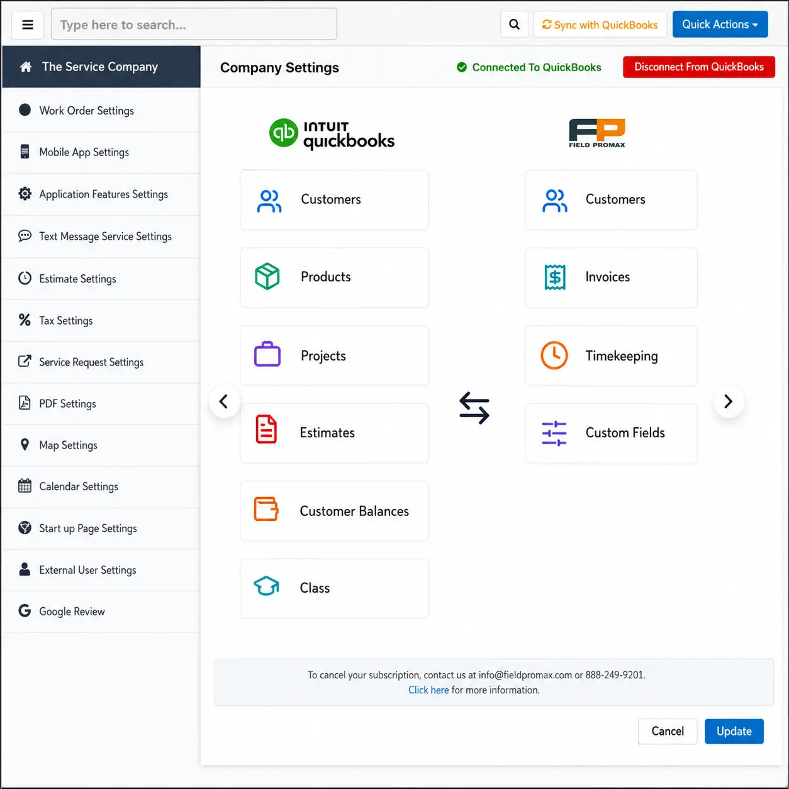Open the hamburger menu button
The width and height of the screenshot is (789, 789).
28,25
